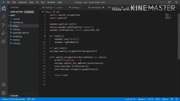
Task: Open the Run and Debug view icon
Action: tap(4, 33)
